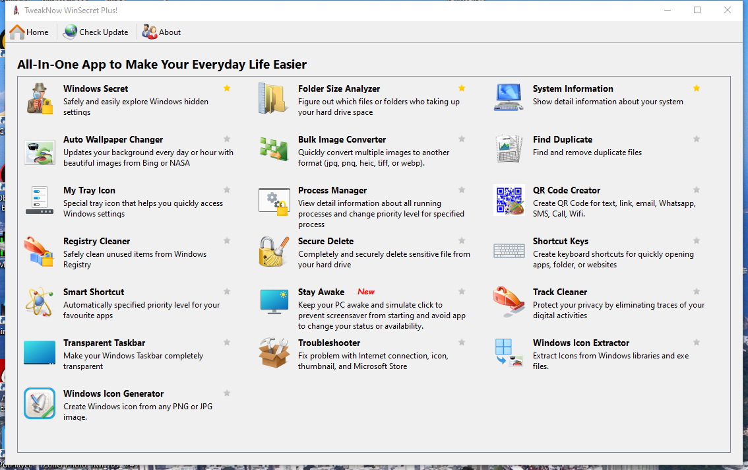Open the QR Code Creator icon
Image resolution: width=748 pixels, height=470 pixels.
509,200
